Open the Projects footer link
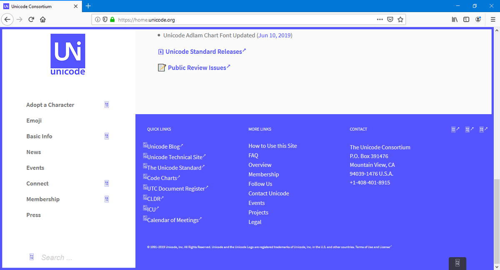This screenshot has height=270, width=500. pos(258,212)
